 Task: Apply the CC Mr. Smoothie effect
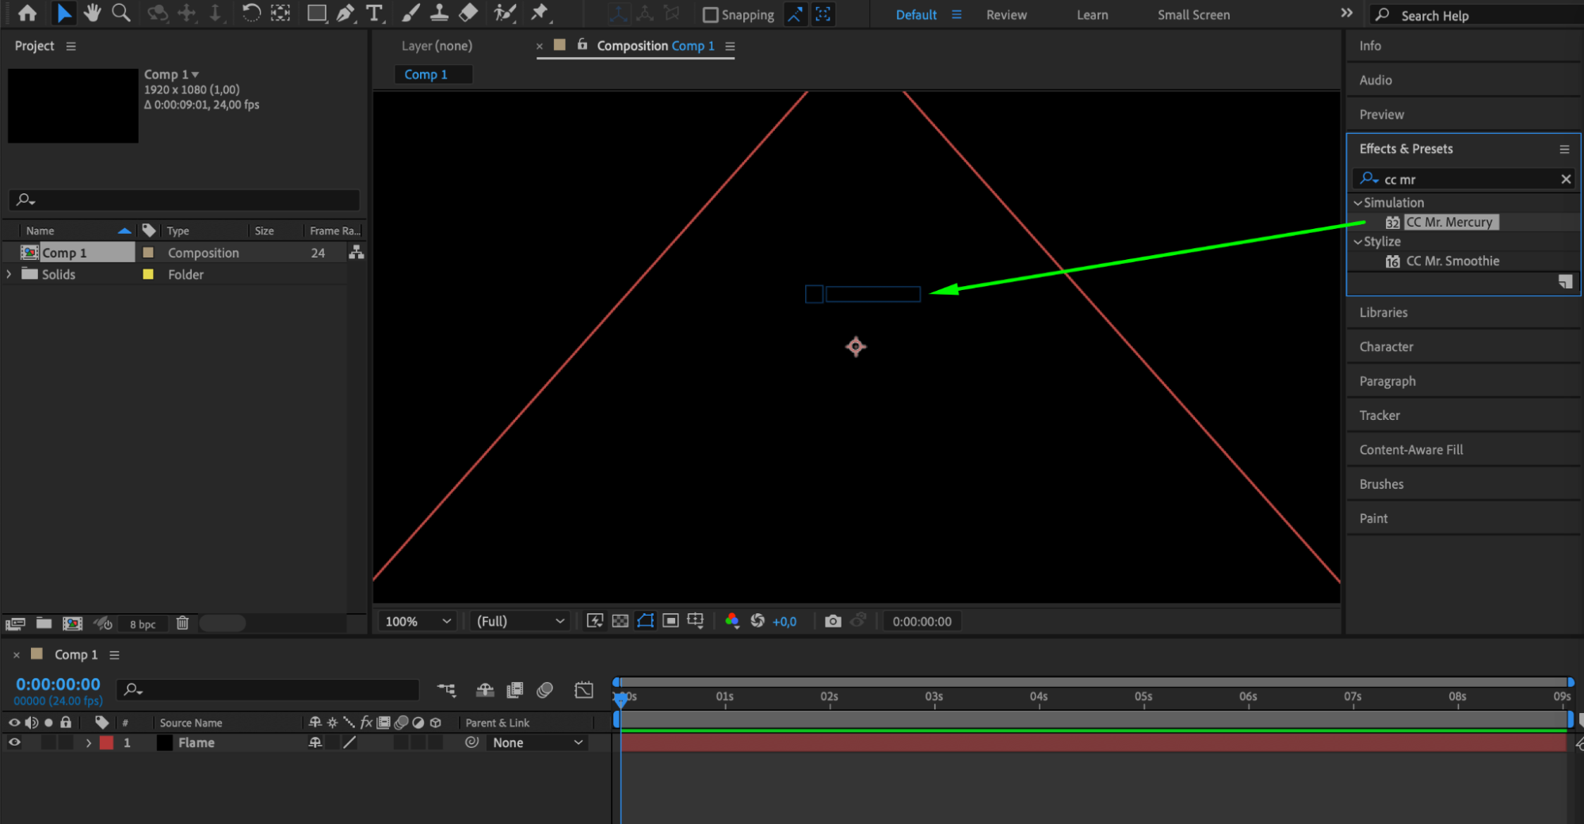click(1452, 261)
